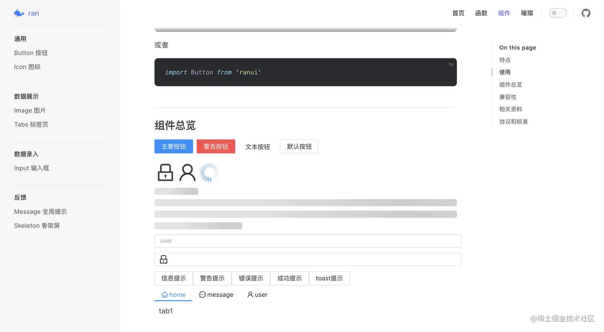Trigger the 信息提示 message button
The width and height of the screenshot is (604, 332).
click(x=174, y=278)
